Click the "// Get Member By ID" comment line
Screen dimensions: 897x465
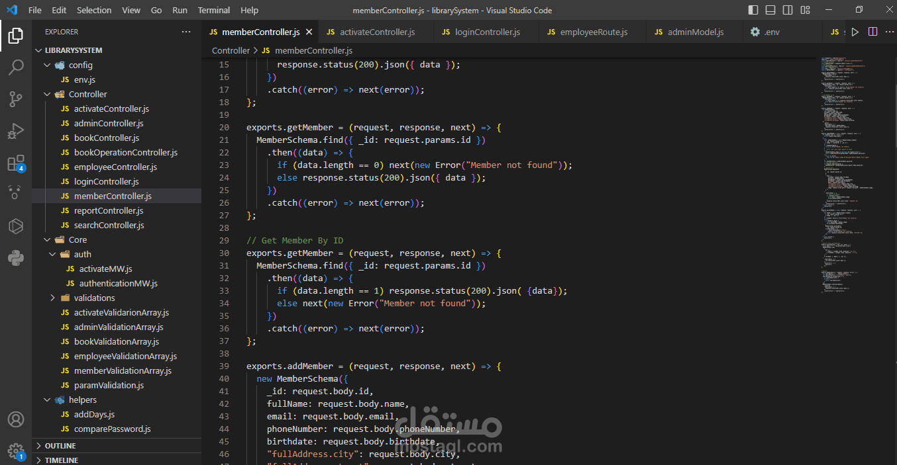click(295, 240)
